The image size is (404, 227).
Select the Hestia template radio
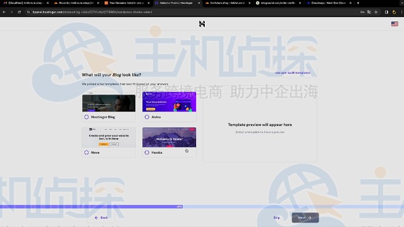pos(147,153)
